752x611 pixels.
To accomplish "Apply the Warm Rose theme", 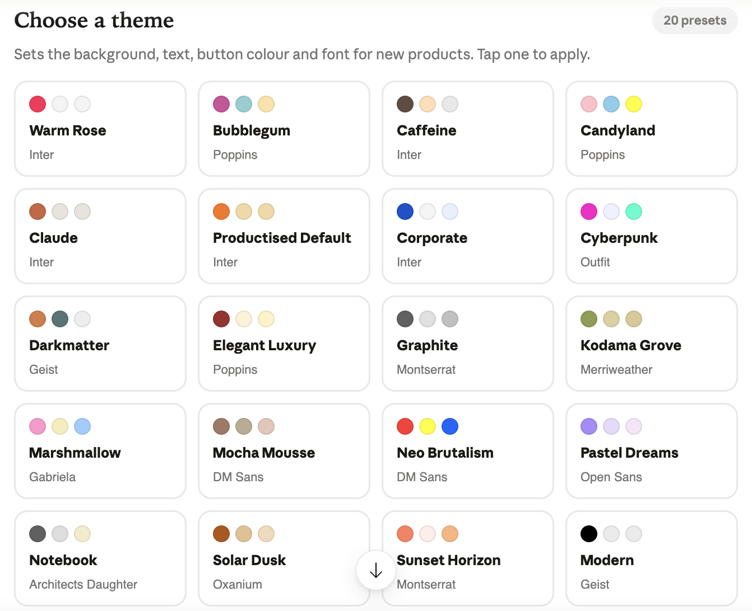I will pos(100,129).
